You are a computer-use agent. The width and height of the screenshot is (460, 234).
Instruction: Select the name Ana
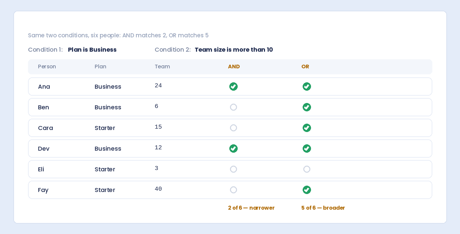point(44,87)
